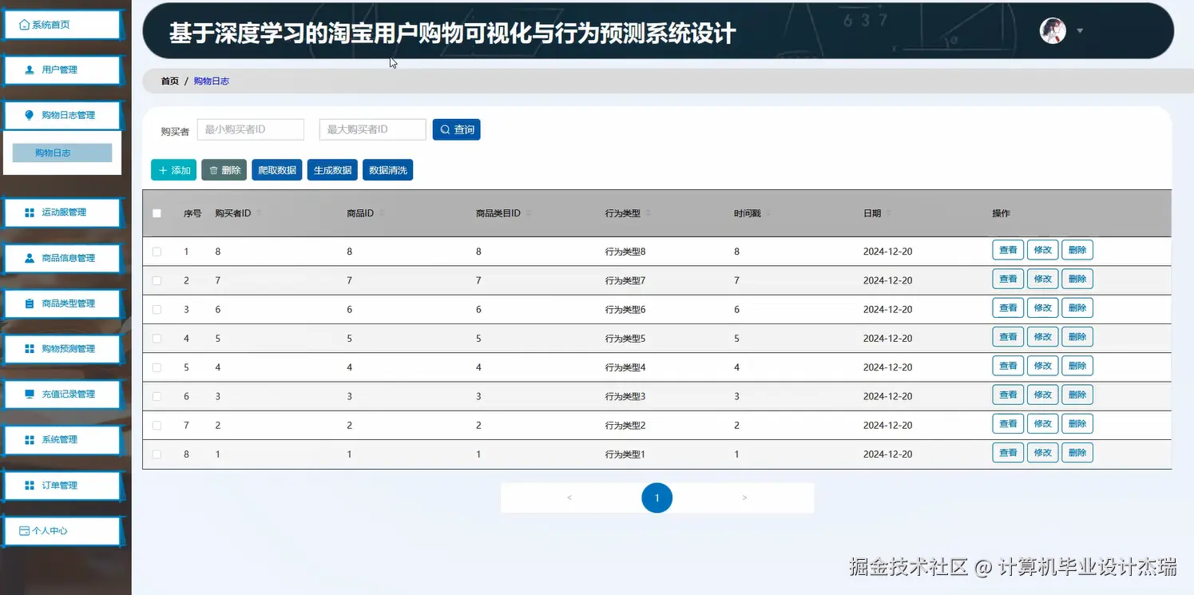Screen dimensions: 1194x595
Task: Click the 首页 breadcrumb link
Action: 170,81
